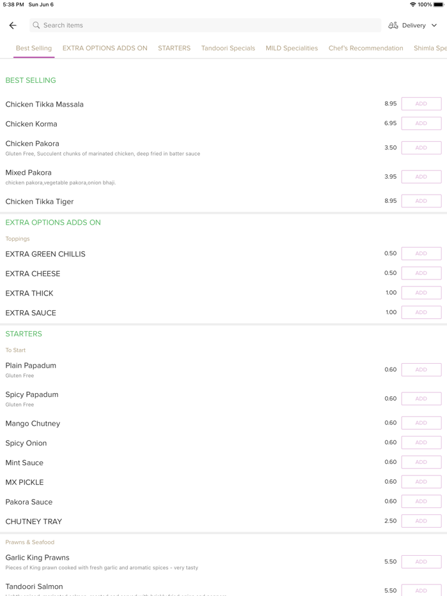Focus the Search items field
Image resolution: width=447 pixels, height=596 pixels.
click(204, 26)
